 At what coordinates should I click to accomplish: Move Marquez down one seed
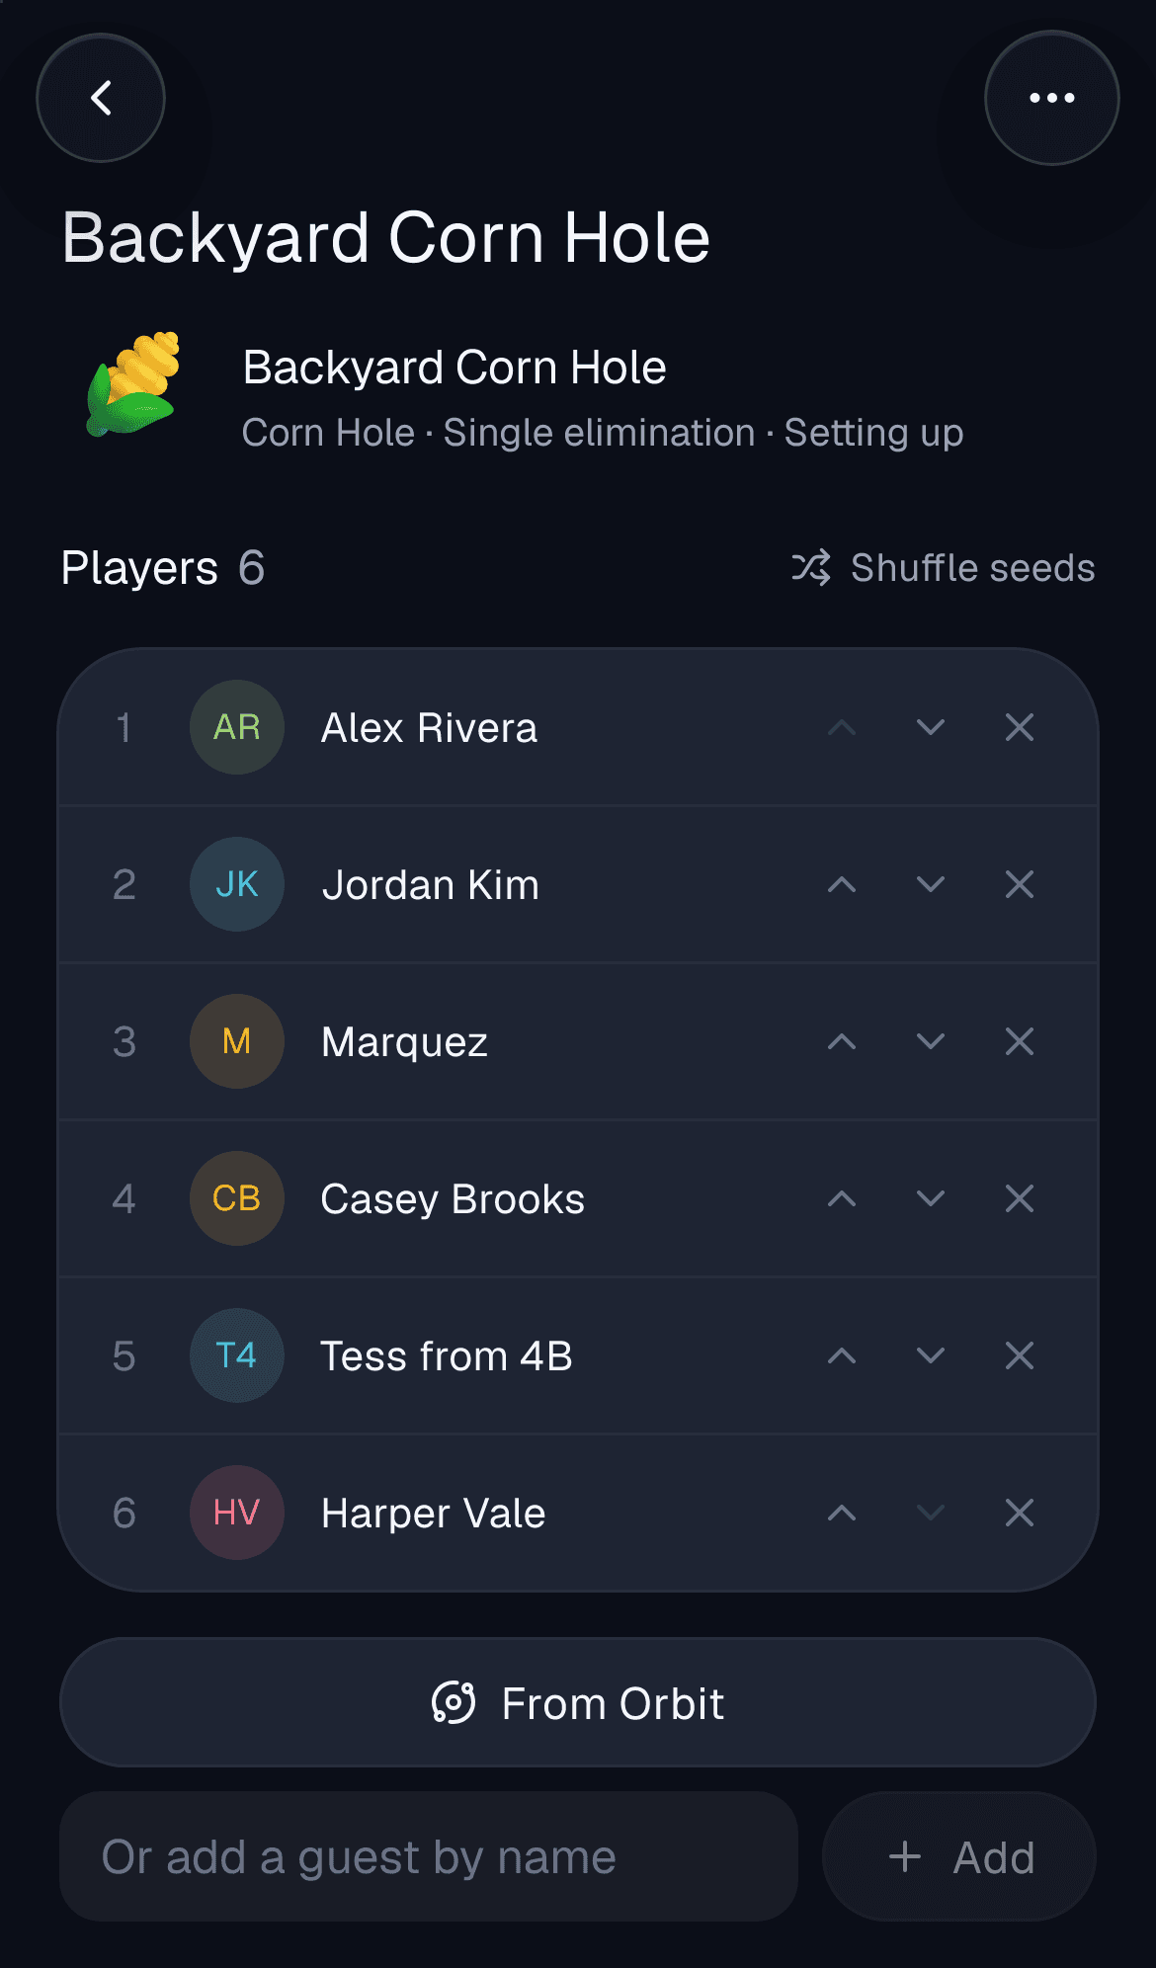click(x=931, y=1042)
